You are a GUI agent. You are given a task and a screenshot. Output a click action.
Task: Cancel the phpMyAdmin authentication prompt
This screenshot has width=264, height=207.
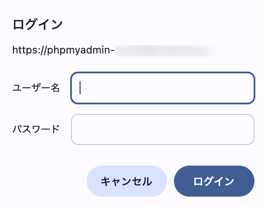[126, 181]
